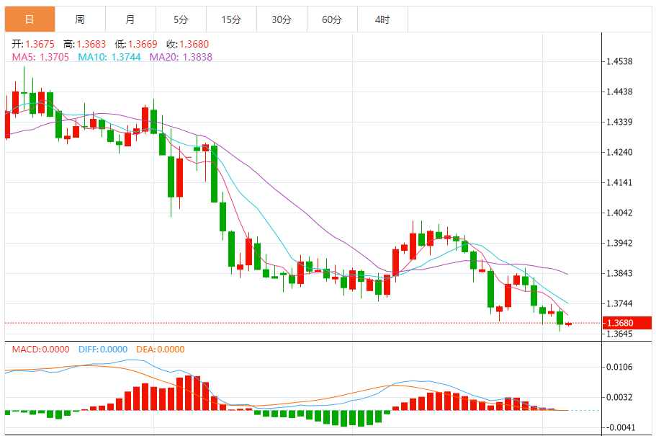Click the DEA:0.0000 label

161,350
